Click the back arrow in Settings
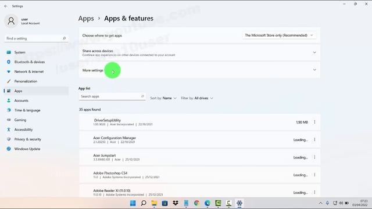This screenshot has height=209, width=372. click(6, 6)
